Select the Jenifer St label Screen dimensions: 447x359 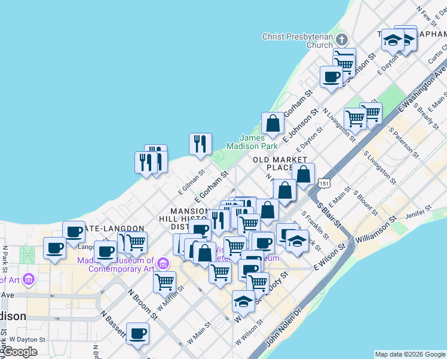point(418,212)
